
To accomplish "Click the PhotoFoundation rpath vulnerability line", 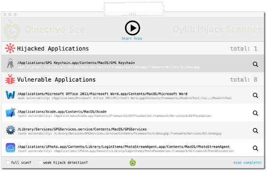I will tap(125, 151).
